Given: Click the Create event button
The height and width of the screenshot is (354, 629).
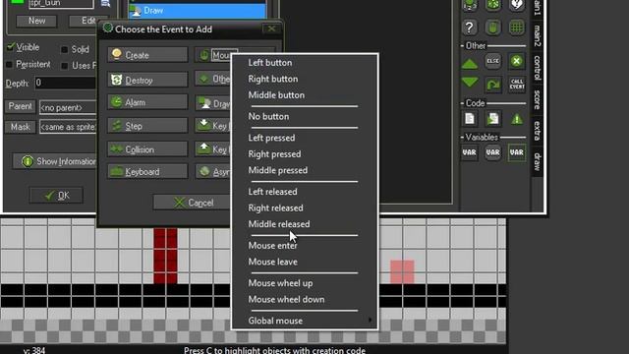Looking at the screenshot, I should coord(147,55).
